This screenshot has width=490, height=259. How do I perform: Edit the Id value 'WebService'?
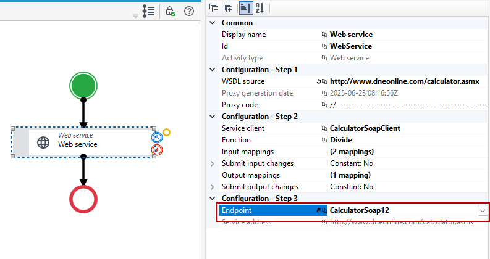[351, 46]
